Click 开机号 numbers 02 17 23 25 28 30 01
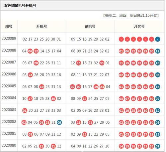The height and width of the screenshot is (152, 166). tap(41, 39)
